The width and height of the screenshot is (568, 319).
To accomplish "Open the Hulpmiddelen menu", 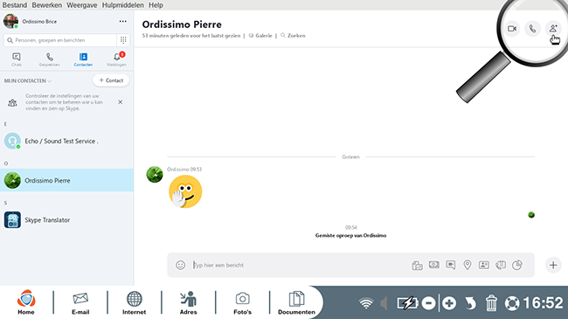I will pos(123,5).
